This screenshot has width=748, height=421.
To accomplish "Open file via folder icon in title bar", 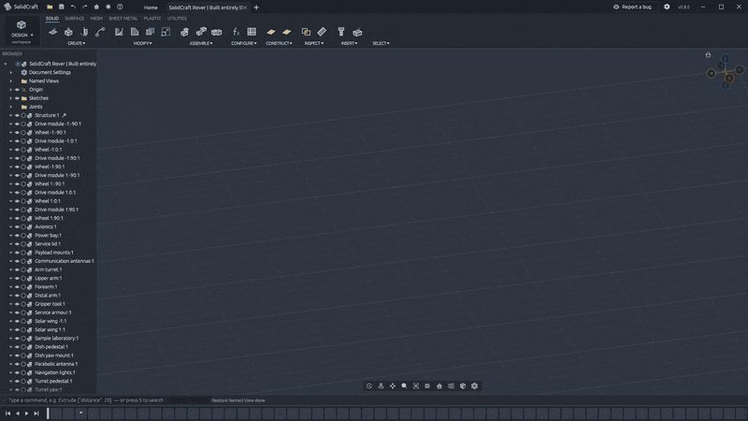I will tap(50, 7).
